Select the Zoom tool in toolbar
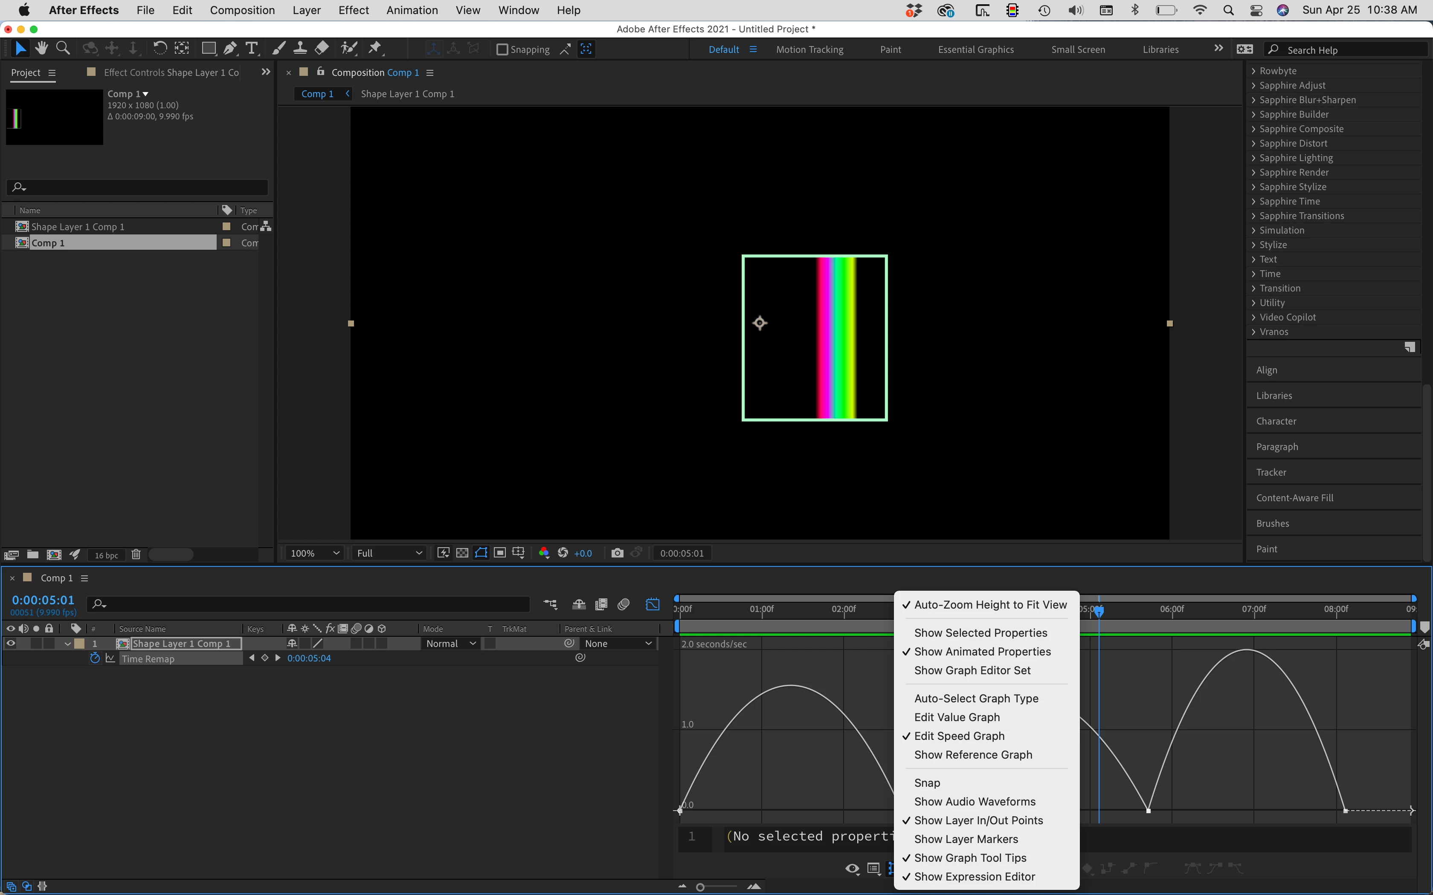Image resolution: width=1433 pixels, height=895 pixels. tap(63, 49)
